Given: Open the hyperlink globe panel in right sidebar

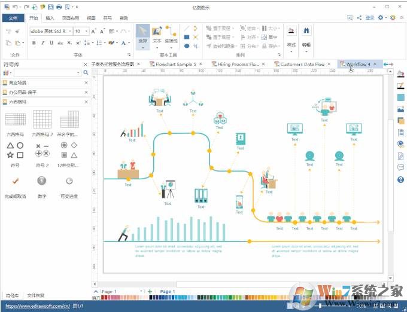Looking at the screenshot, I should pos(400,144).
